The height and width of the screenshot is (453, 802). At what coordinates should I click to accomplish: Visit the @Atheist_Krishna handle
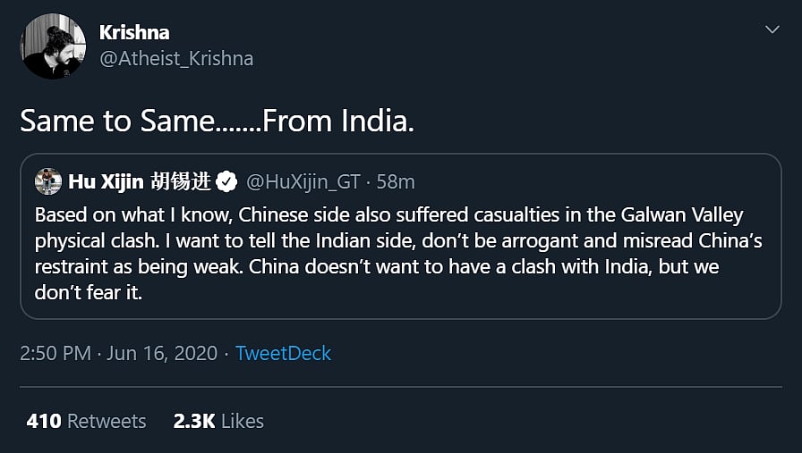(x=176, y=59)
